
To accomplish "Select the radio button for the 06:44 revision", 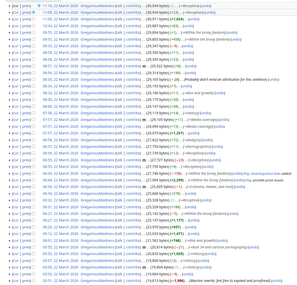I will tap(33, 180).
